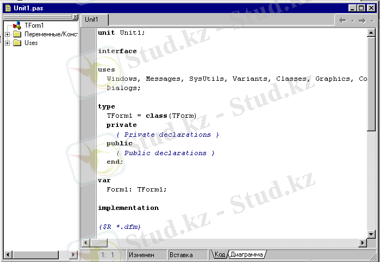Switch to the Код tab
This screenshot has height=262, width=380.
(220, 254)
